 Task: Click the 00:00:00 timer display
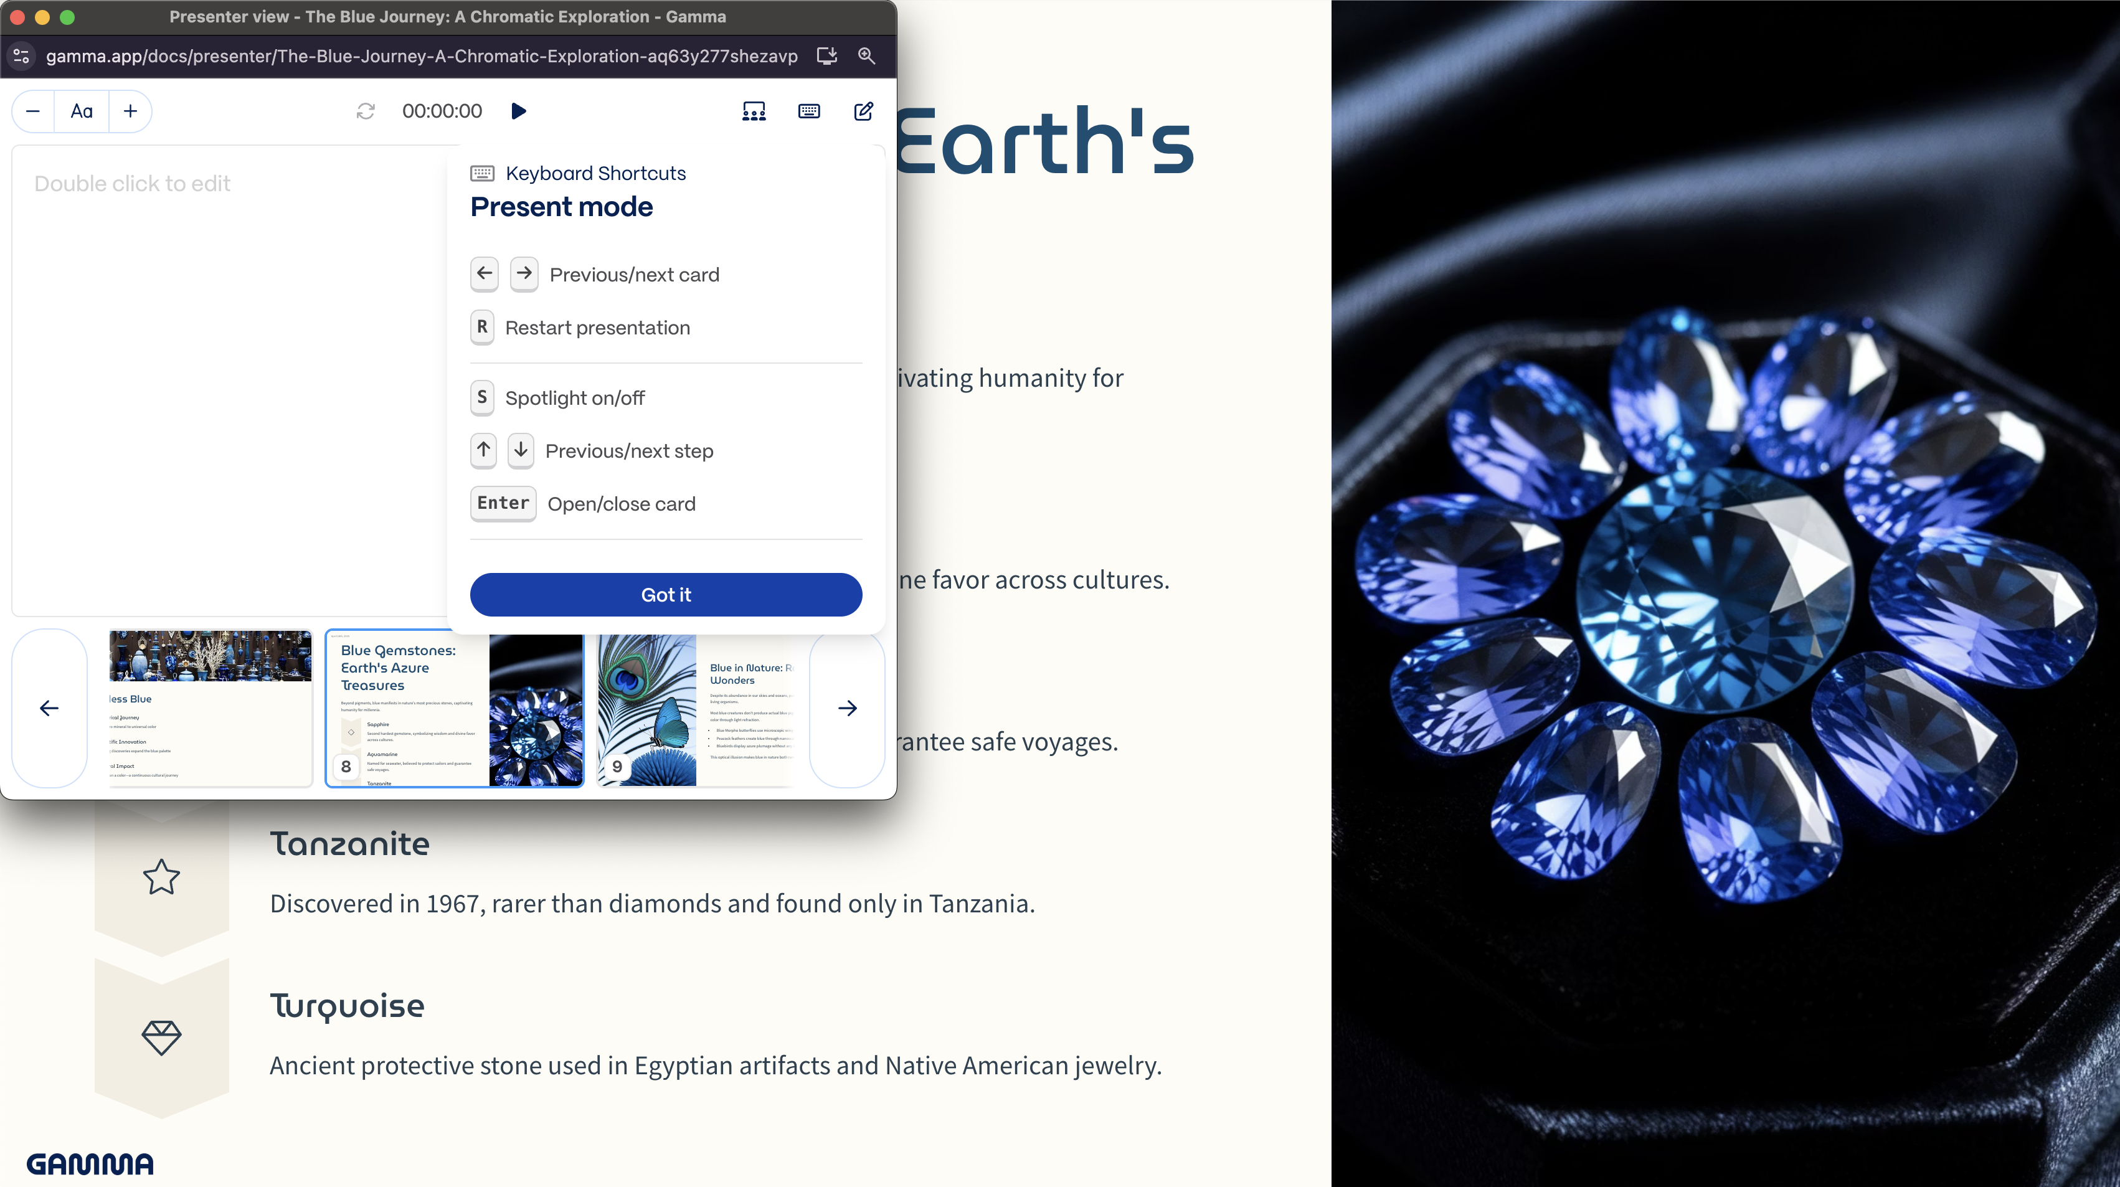pos(442,111)
